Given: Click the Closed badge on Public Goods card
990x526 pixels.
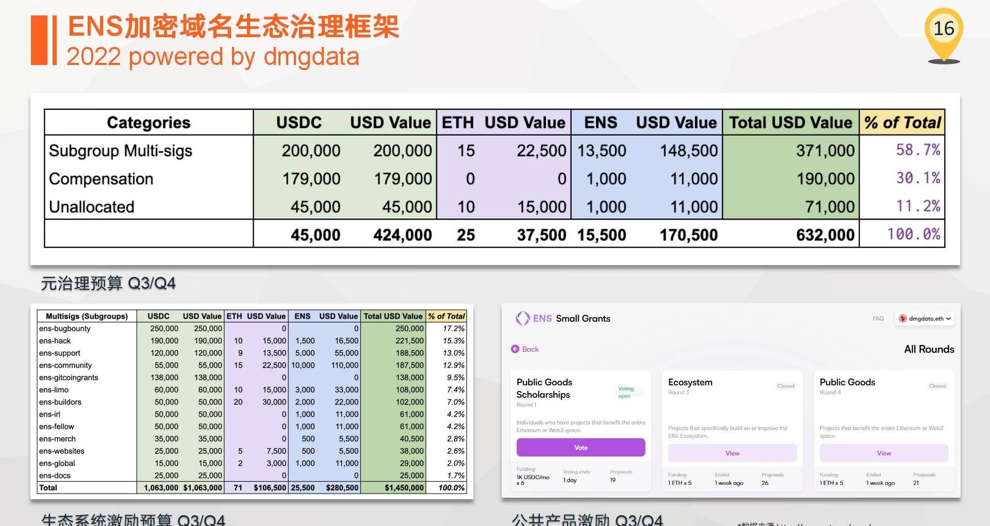Looking at the screenshot, I should [937, 386].
